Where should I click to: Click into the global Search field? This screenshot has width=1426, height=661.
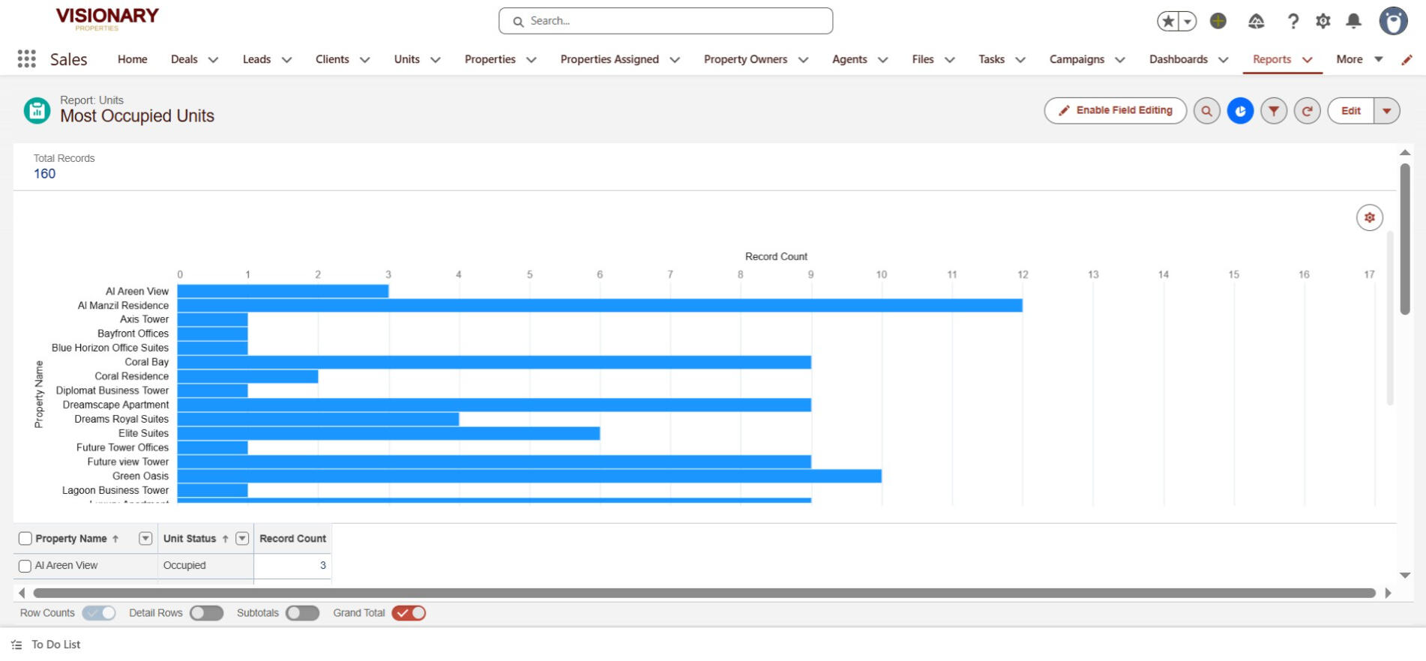click(666, 21)
